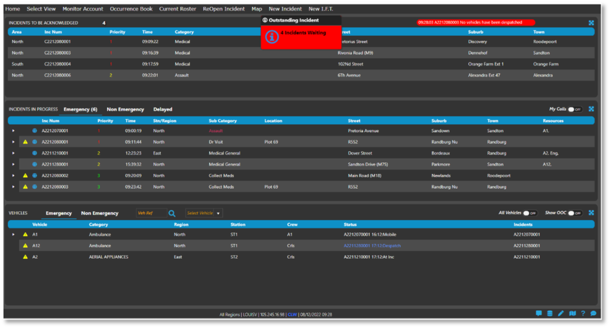Click globe icon for incident A2212070001
Viewport: 610px width, 328px height.
coord(35,131)
